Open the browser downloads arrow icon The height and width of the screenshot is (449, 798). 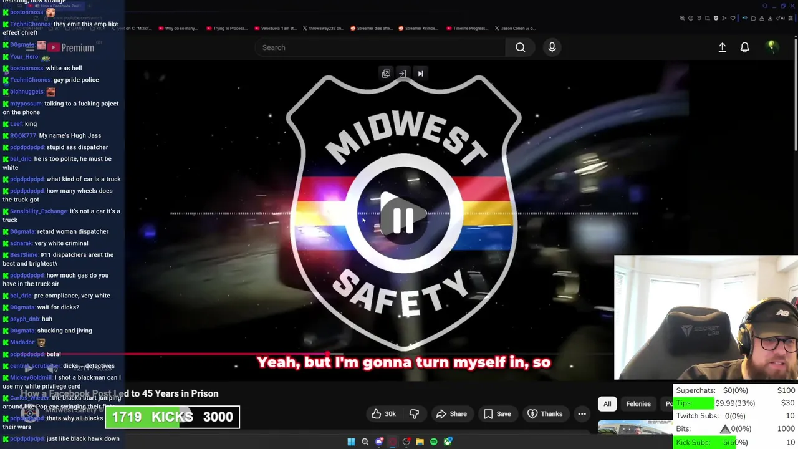tap(770, 18)
